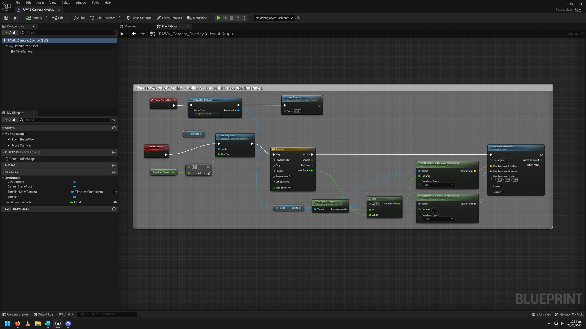Click the Enter Console Command field
This screenshot has height=329, width=586.
click(x=107, y=314)
